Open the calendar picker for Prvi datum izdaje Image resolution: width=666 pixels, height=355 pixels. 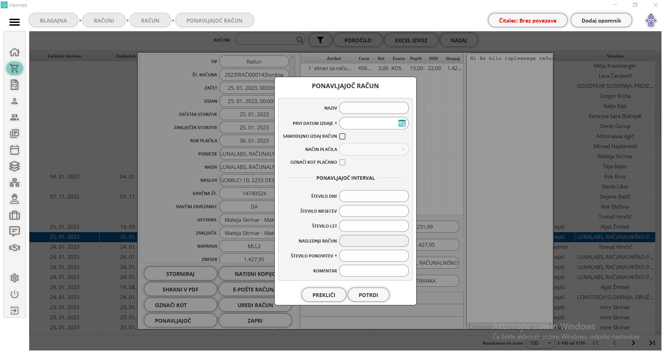tap(402, 123)
